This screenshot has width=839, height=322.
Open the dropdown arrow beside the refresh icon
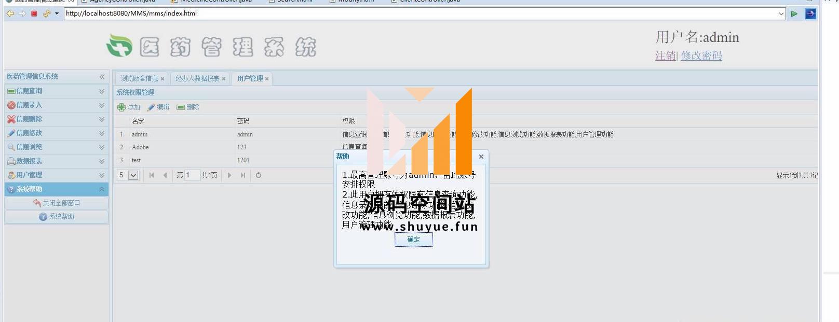(x=57, y=13)
